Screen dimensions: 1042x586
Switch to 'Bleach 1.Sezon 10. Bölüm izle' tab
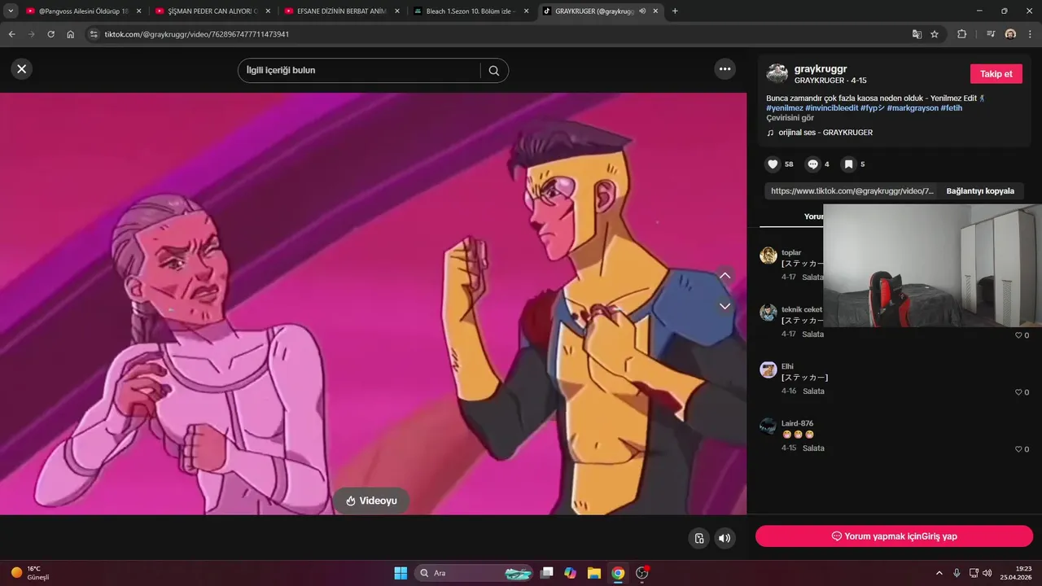(470, 11)
